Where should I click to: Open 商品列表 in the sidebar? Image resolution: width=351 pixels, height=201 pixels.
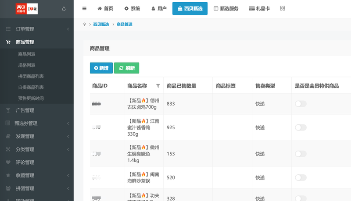pyautogui.click(x=27, y=54)
